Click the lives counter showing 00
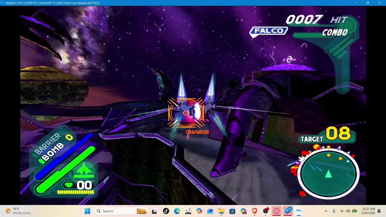 [84, 185]
